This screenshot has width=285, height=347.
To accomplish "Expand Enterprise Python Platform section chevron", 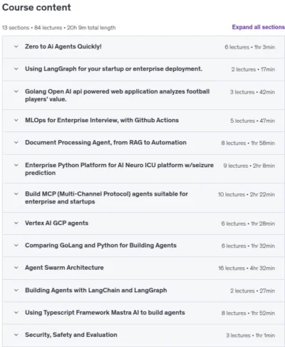I will tap(16, 165).
